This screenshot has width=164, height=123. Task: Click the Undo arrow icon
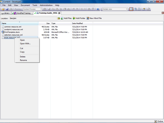(x=74, y=9)
